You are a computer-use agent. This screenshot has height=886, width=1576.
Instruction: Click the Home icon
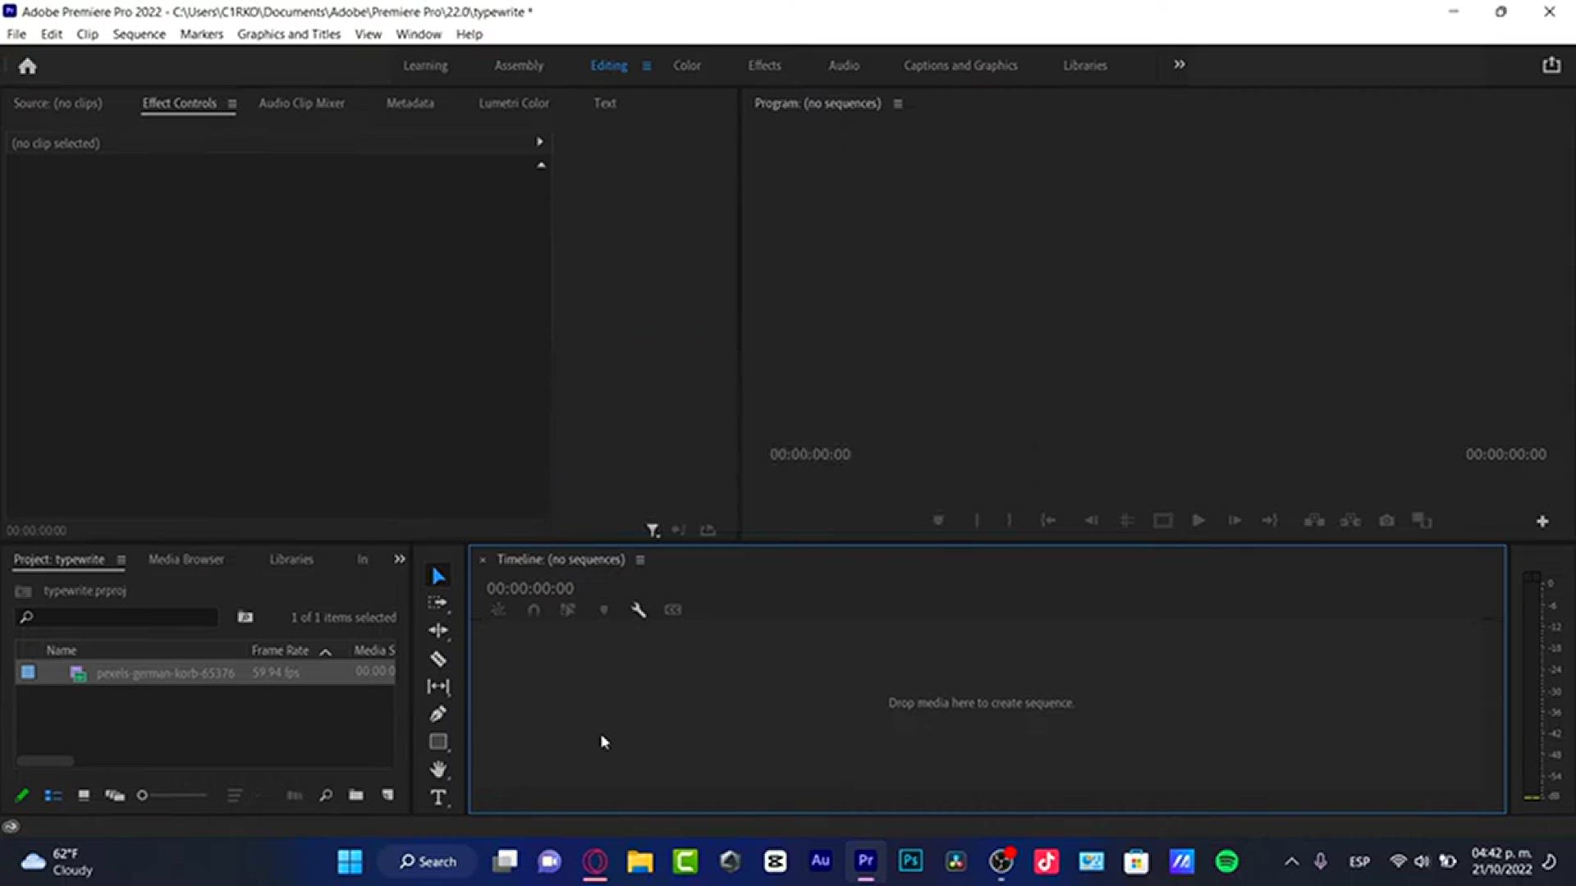pos(27,66)
